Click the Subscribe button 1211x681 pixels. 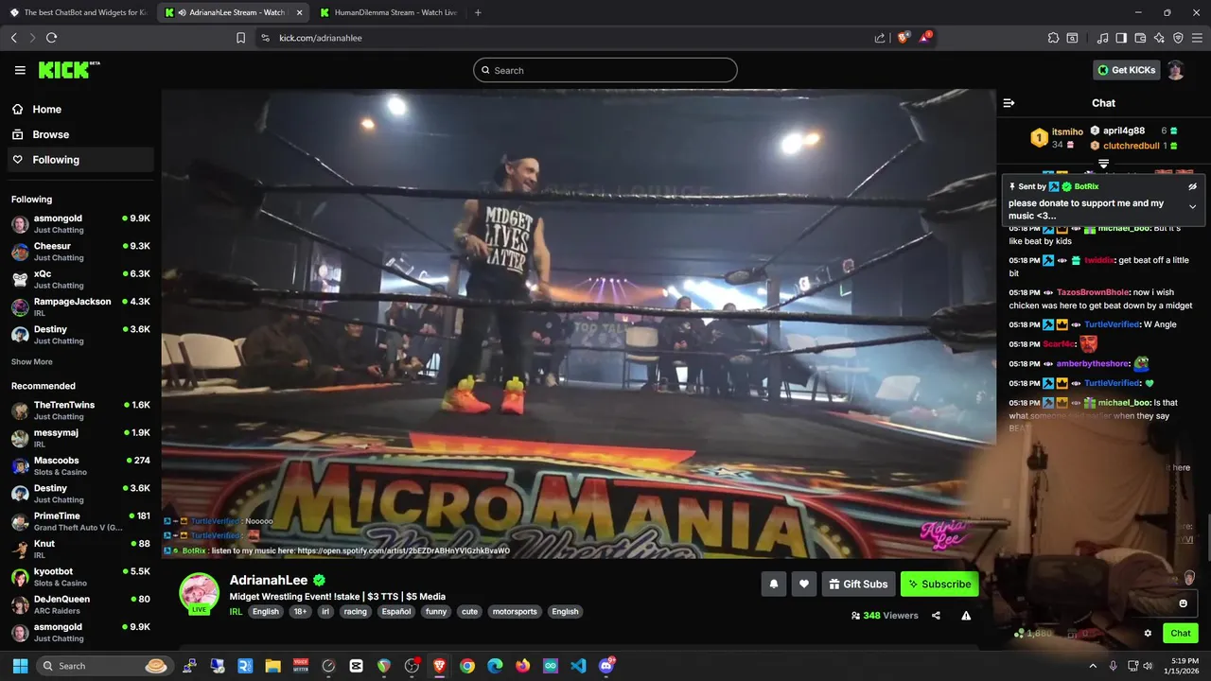[x=939, y=584]
